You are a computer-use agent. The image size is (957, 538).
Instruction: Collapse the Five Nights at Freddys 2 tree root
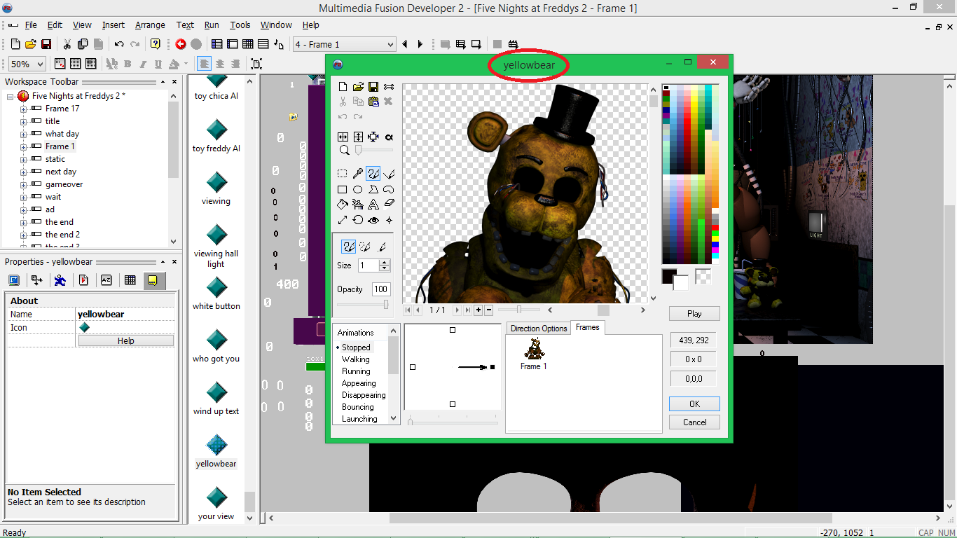point(11,96)
